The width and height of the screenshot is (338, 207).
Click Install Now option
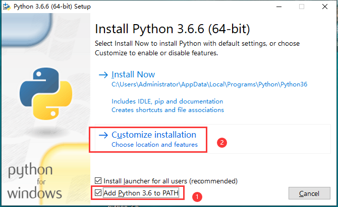133,75
